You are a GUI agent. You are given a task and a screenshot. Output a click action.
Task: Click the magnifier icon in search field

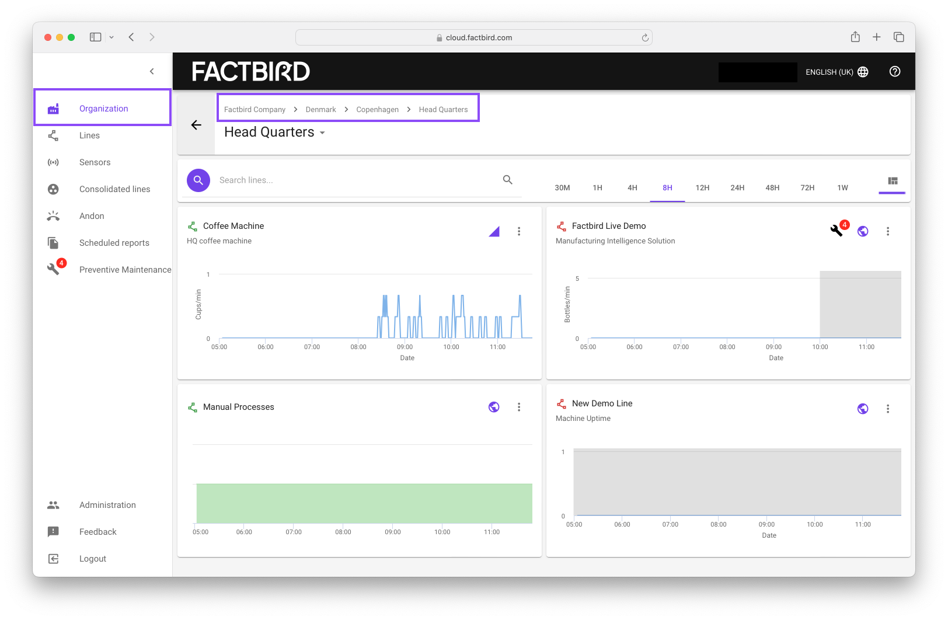(x=508, y=180)
